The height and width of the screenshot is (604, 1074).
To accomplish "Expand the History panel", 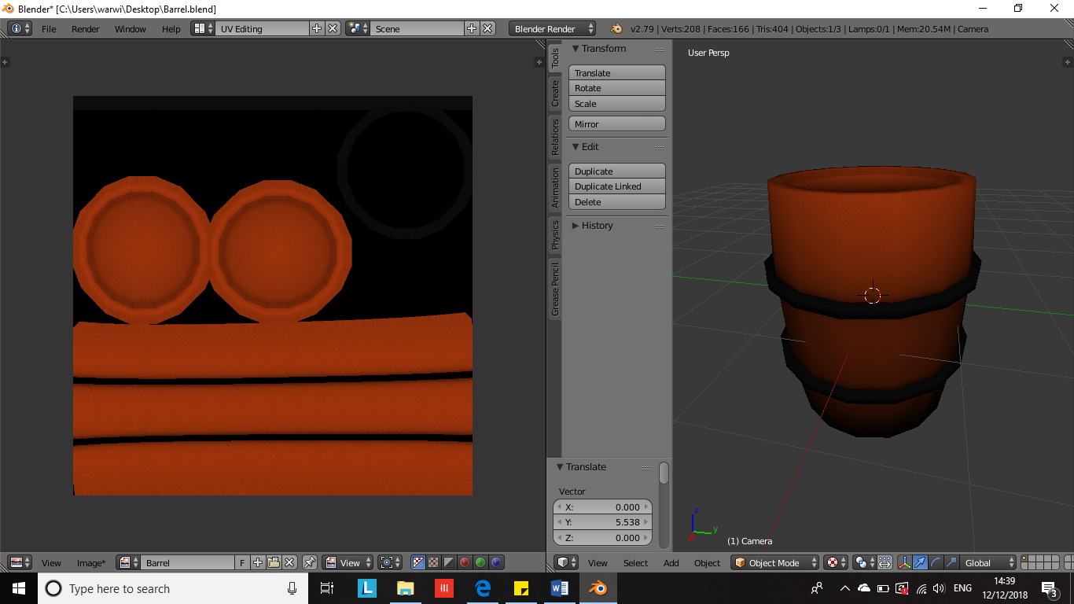I will coord(597,226).
